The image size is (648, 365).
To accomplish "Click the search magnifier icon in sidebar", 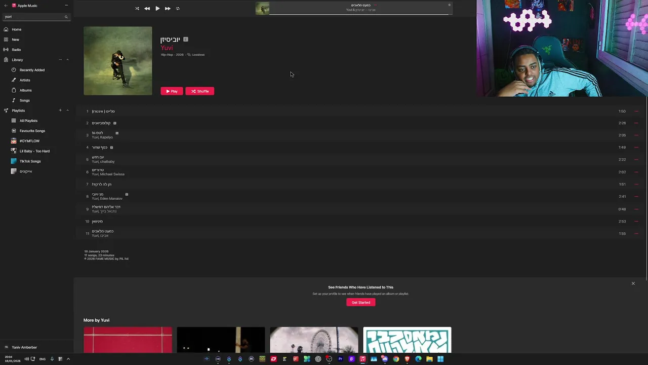I will click(x=66, y=17).
